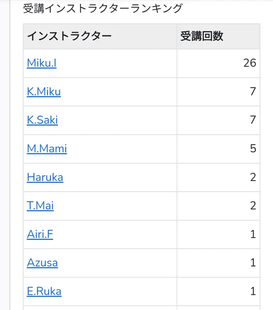The width and height of the screenshot is (273, 310).
Task: Go to the Azusa instructor page
Action: click(x=42, y=263)
